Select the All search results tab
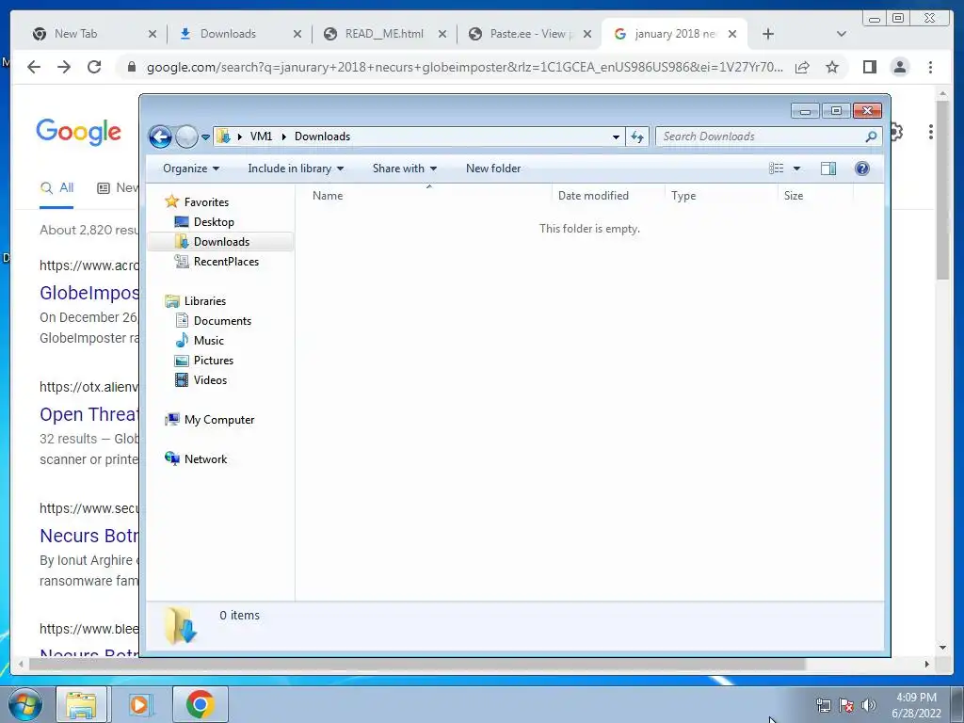Screen dimensions: 964x723 [x=57, y=188]
